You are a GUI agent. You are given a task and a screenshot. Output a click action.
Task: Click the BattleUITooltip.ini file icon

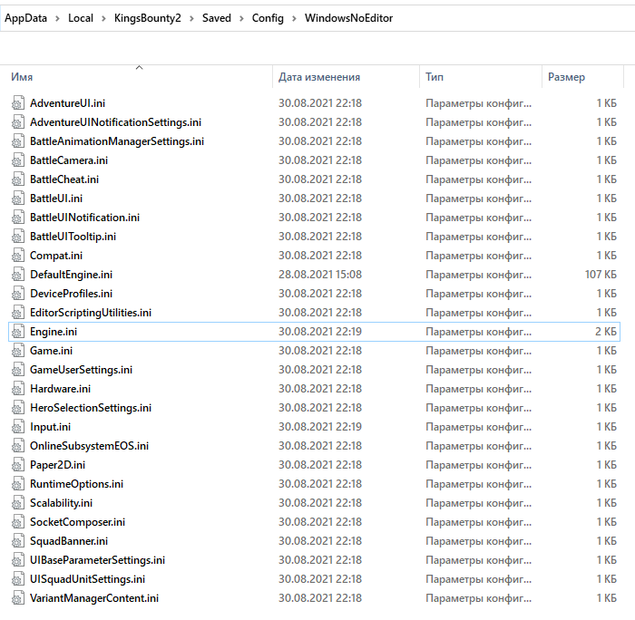coord(17,237)
